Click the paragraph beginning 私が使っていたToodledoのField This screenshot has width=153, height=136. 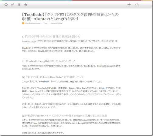[x=72, y=93]
